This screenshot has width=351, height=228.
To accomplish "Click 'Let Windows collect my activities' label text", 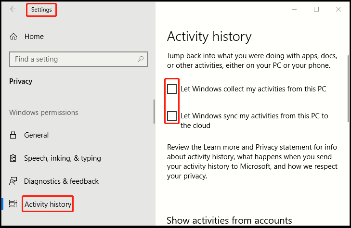I will coord(253,89).
